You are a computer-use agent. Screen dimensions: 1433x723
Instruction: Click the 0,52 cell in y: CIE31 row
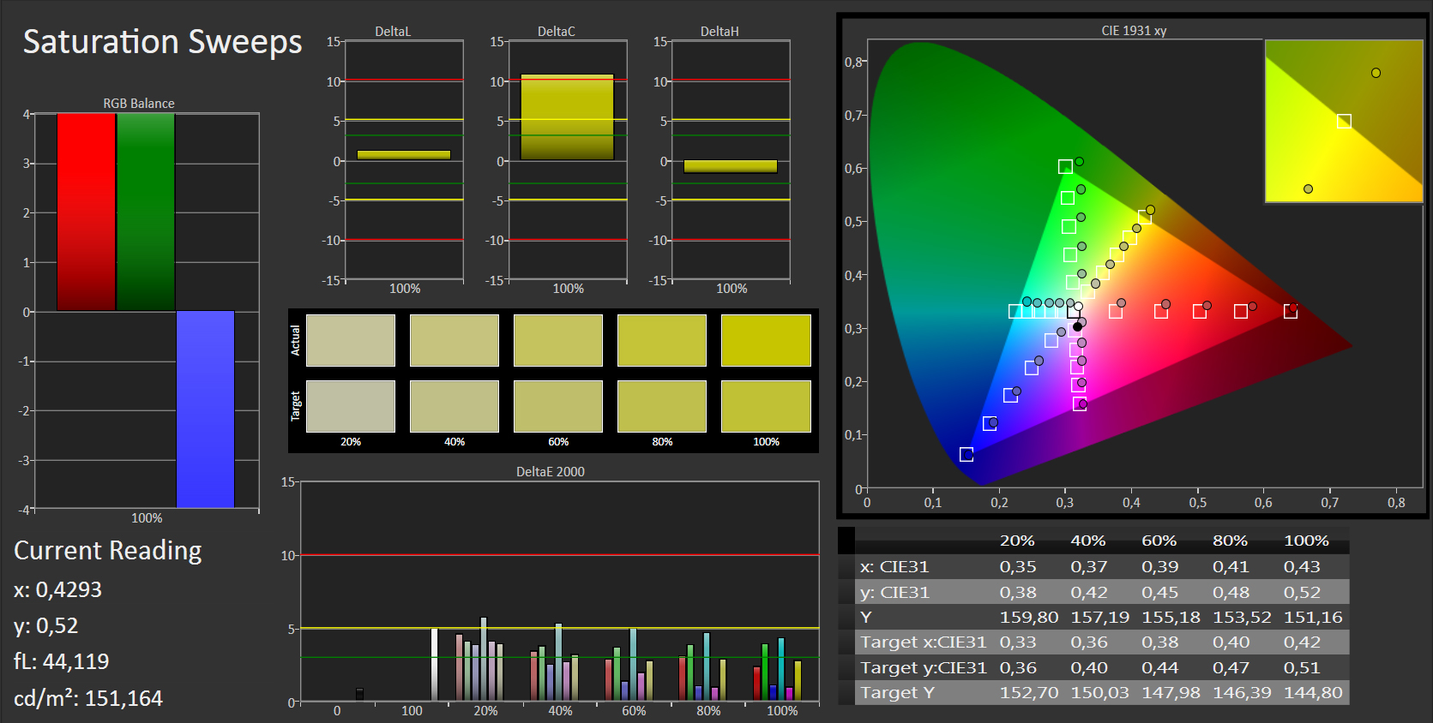(x=1302, y=592)
